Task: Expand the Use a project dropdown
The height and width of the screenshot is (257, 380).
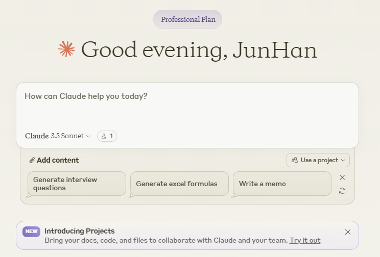Action: [x=318, y=160]
